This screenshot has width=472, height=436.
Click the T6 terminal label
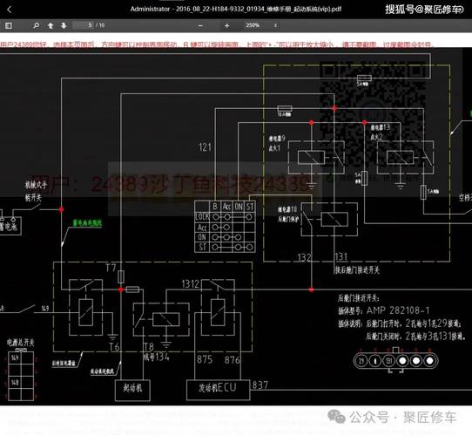114,347
